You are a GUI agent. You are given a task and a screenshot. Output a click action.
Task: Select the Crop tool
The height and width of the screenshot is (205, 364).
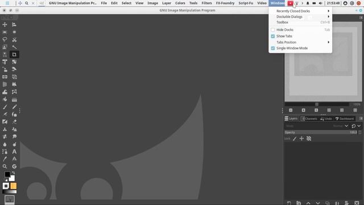pos(14,55)
